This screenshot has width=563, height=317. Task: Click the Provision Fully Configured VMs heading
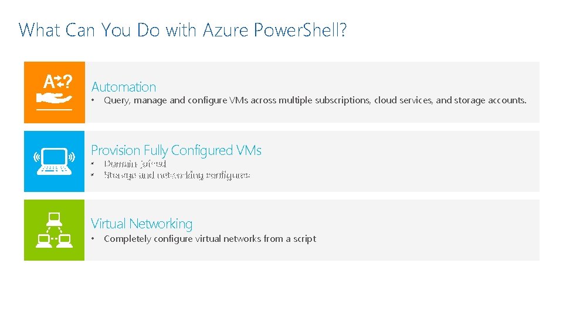pos(176,150)
